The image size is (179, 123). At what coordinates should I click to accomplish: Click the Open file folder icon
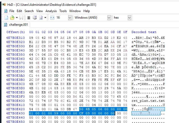click(12, 18)
